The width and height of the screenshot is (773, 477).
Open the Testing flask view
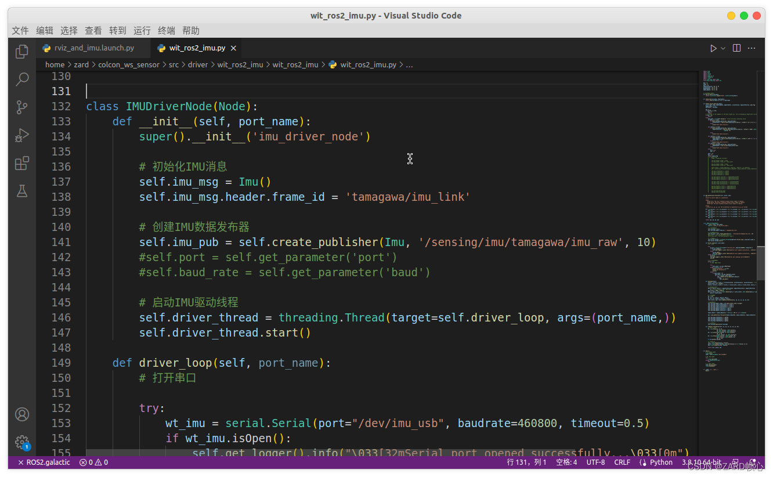tap(22, 191)
